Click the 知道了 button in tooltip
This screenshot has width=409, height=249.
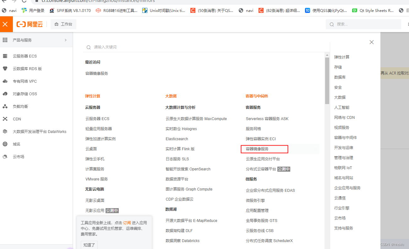pos(89,245)
